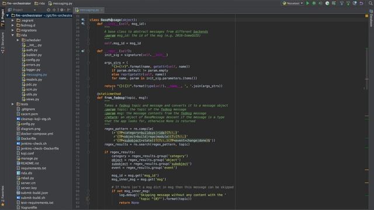This screenshot has height=210, width=374.
Task: Revert changes with the undo arrow
Action: click(x=361, y=3)
